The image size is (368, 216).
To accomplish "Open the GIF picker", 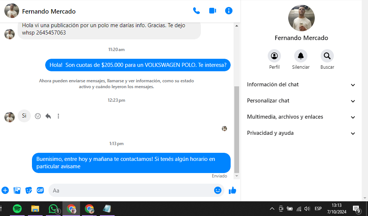I will point(40,190).
